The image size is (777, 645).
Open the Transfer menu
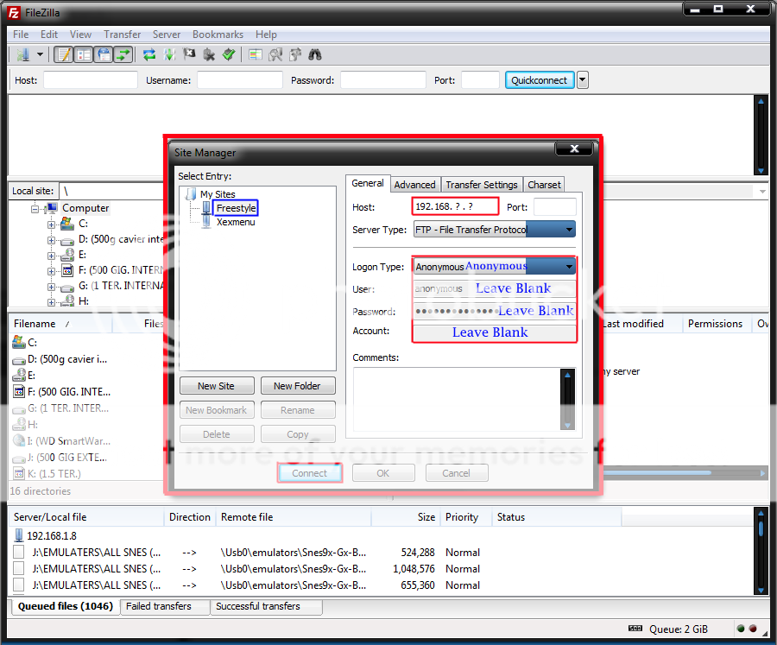pyautogui.click(x=123, y=35)
